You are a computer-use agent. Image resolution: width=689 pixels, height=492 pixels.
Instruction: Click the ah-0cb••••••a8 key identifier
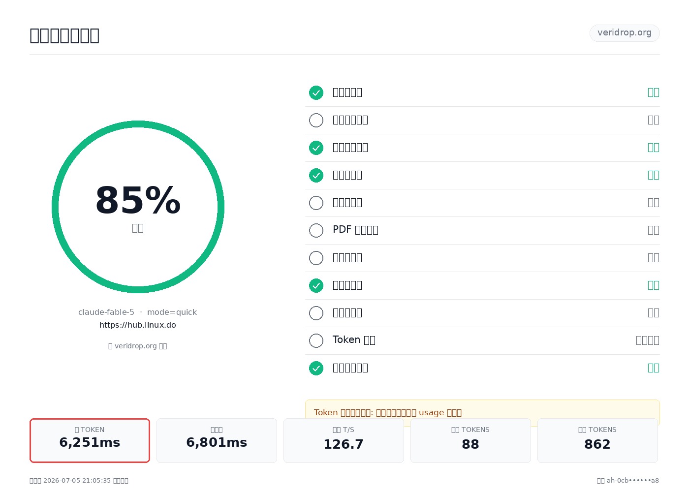(633, 481)
